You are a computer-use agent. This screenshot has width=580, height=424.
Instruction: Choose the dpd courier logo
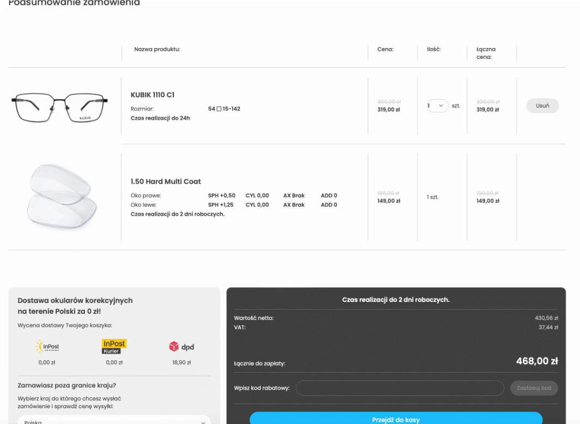tap(182, 347)
